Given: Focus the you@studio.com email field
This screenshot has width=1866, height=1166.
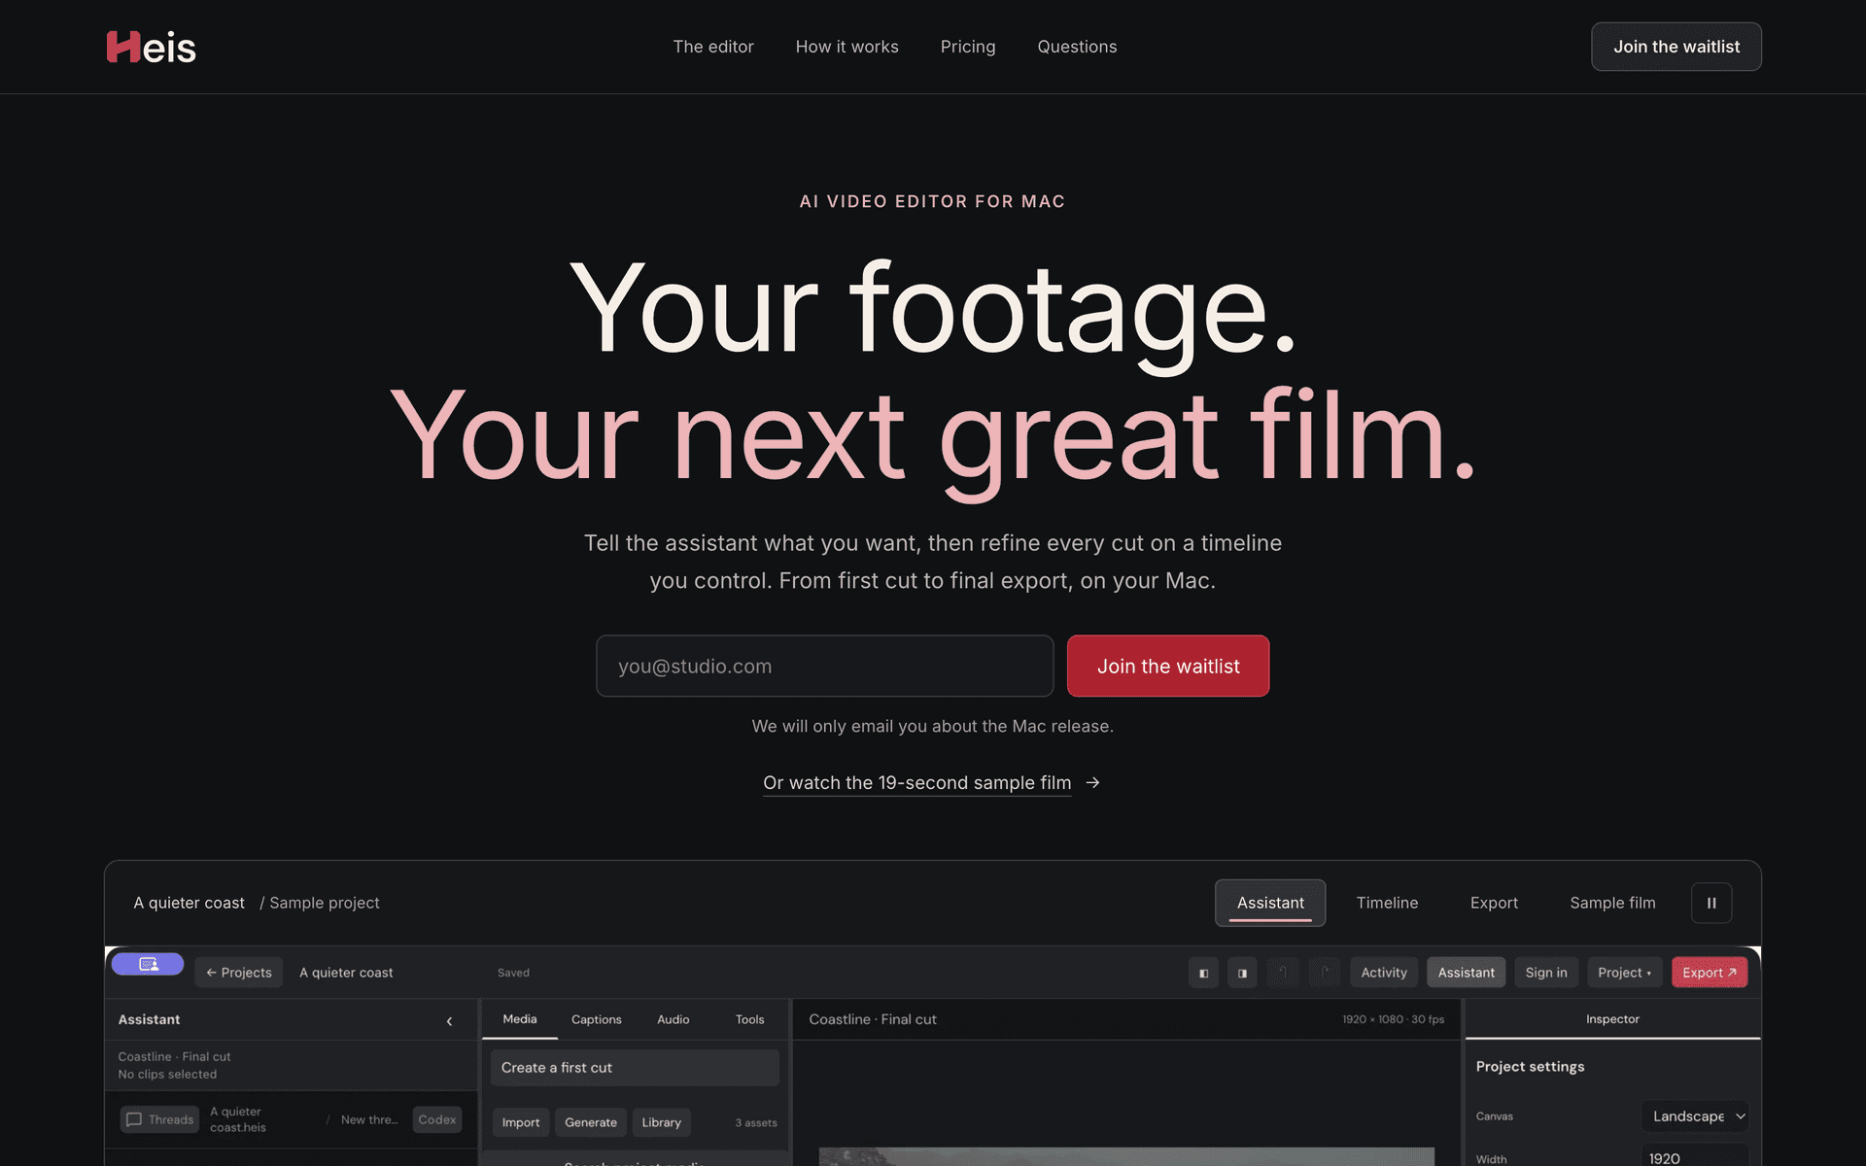Looking at the screenshot, I should pyautogui.click(x=824, y=666).
